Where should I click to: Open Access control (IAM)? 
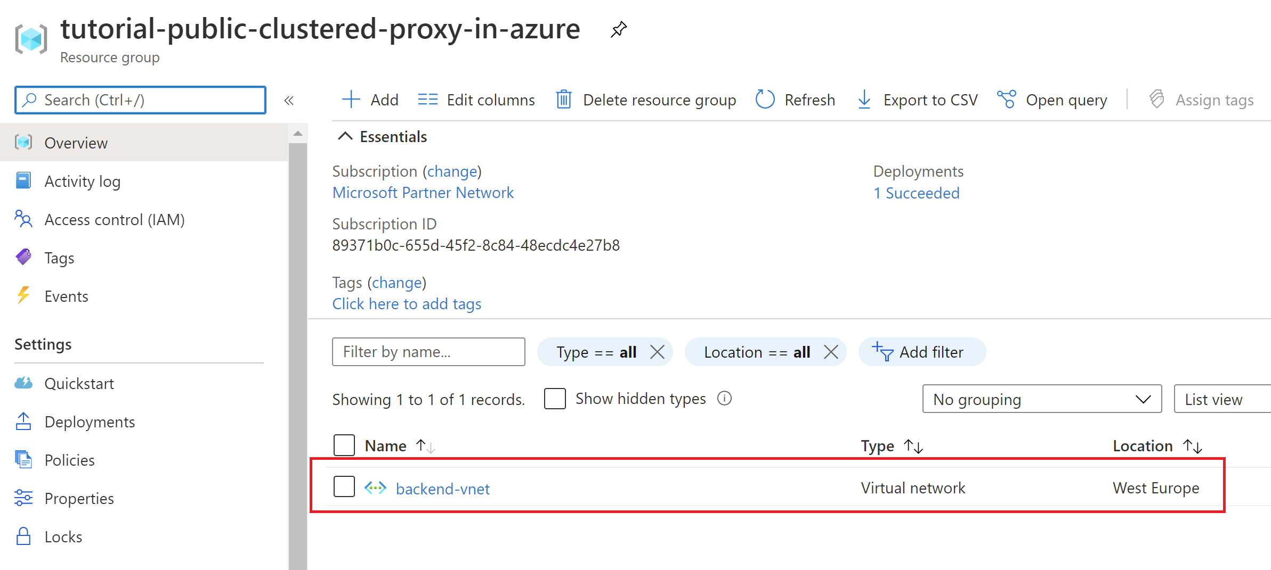coord(114,219)
